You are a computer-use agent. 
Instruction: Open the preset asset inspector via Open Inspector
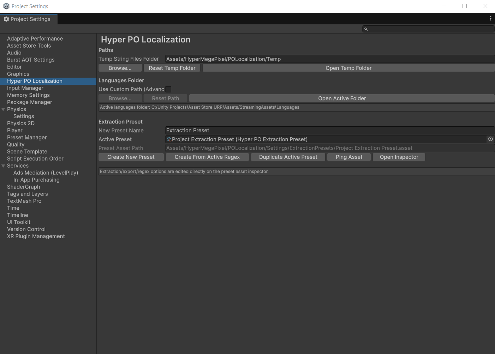click(x=399, y=157)
